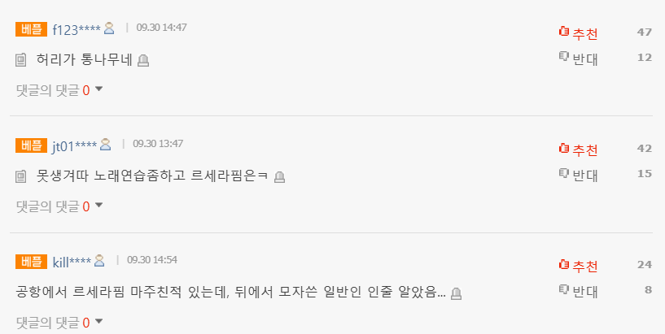Click the siren report icon after '르세라핌은ㅋ'
665x334 pixels.
[279, 177]
